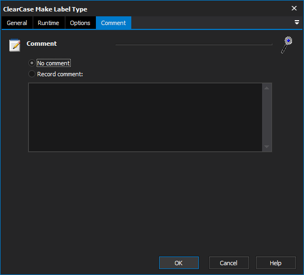Switch to the Runtime tab
Viewport: 304px width, 275px height.
pos(48,23)
